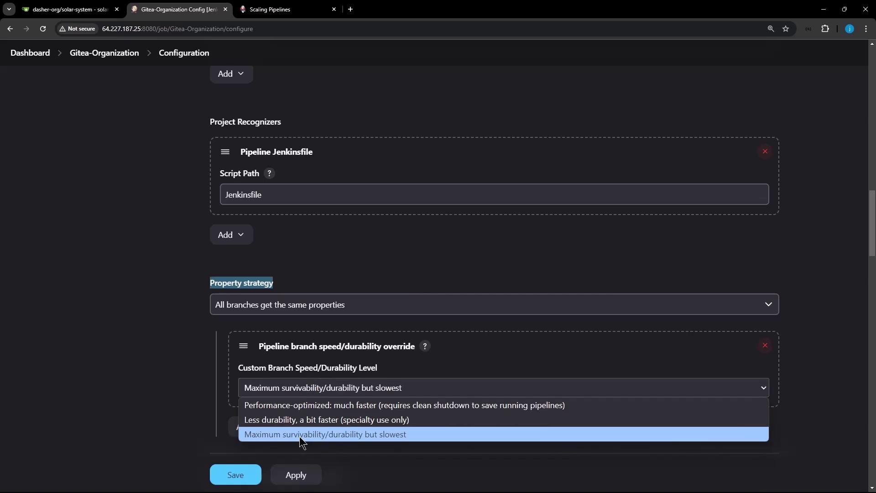
Task: Click the Script Path input field
Action: point(494,194)
